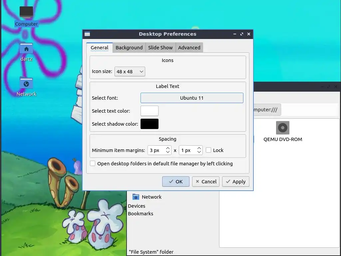Confirm with the OK button

pyautogui.click(x=176, y=182)
